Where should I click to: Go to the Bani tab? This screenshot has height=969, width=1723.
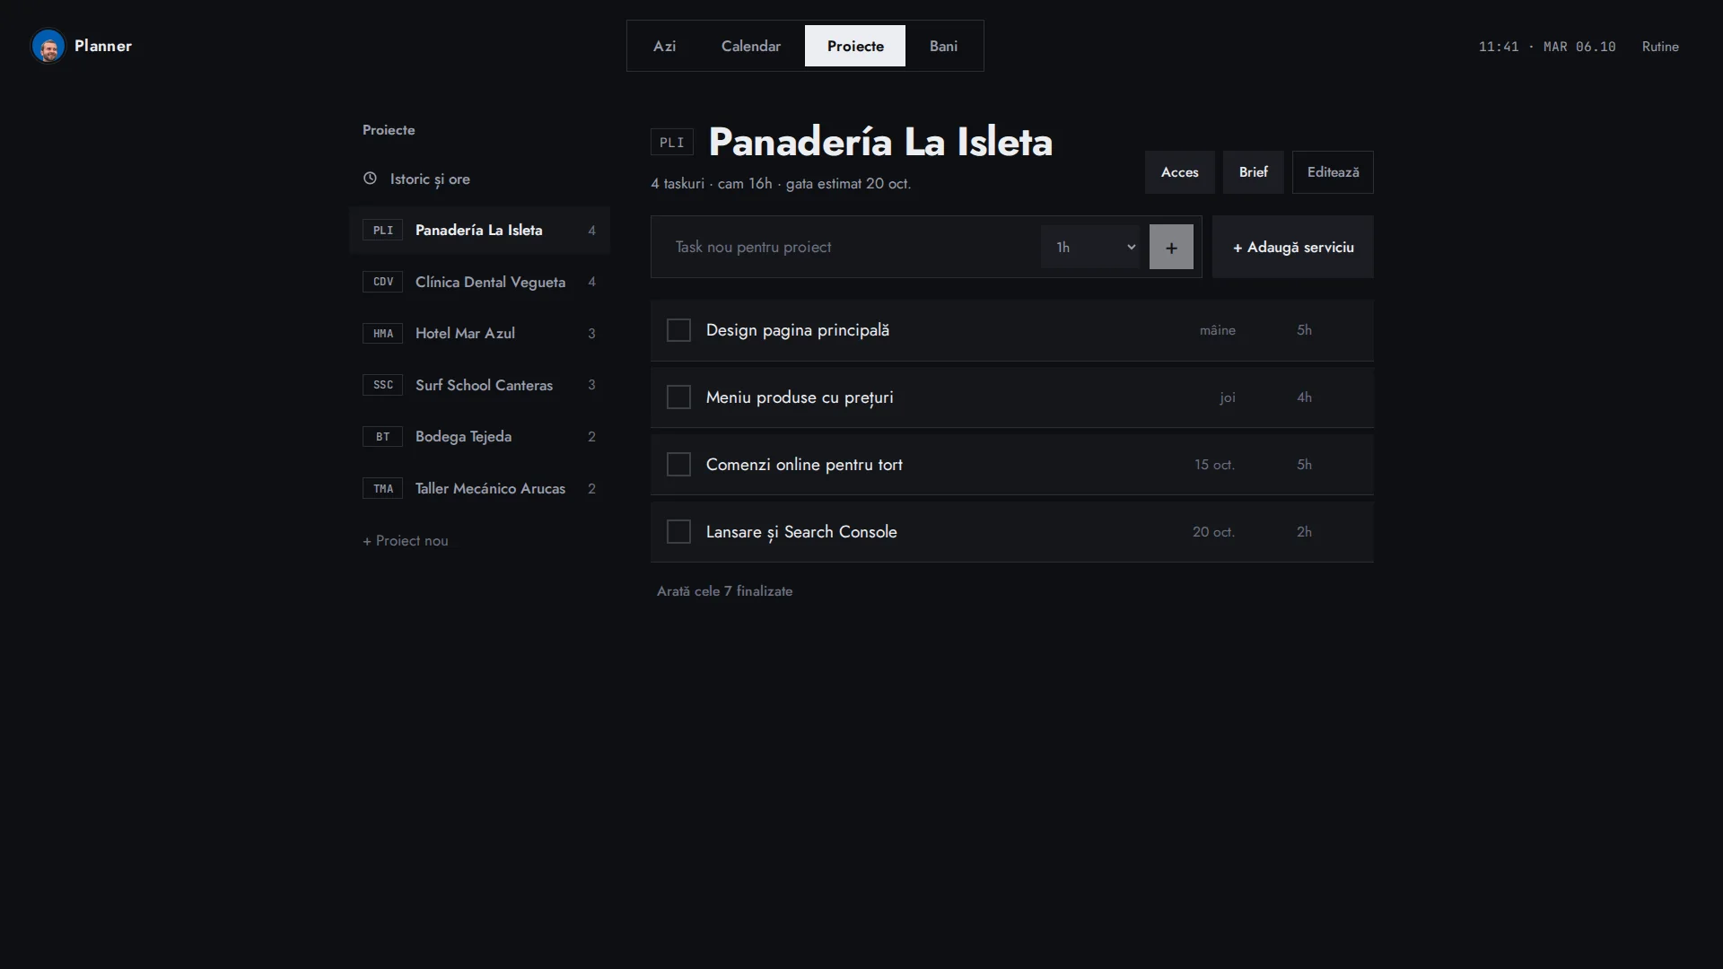coord(943,46)
